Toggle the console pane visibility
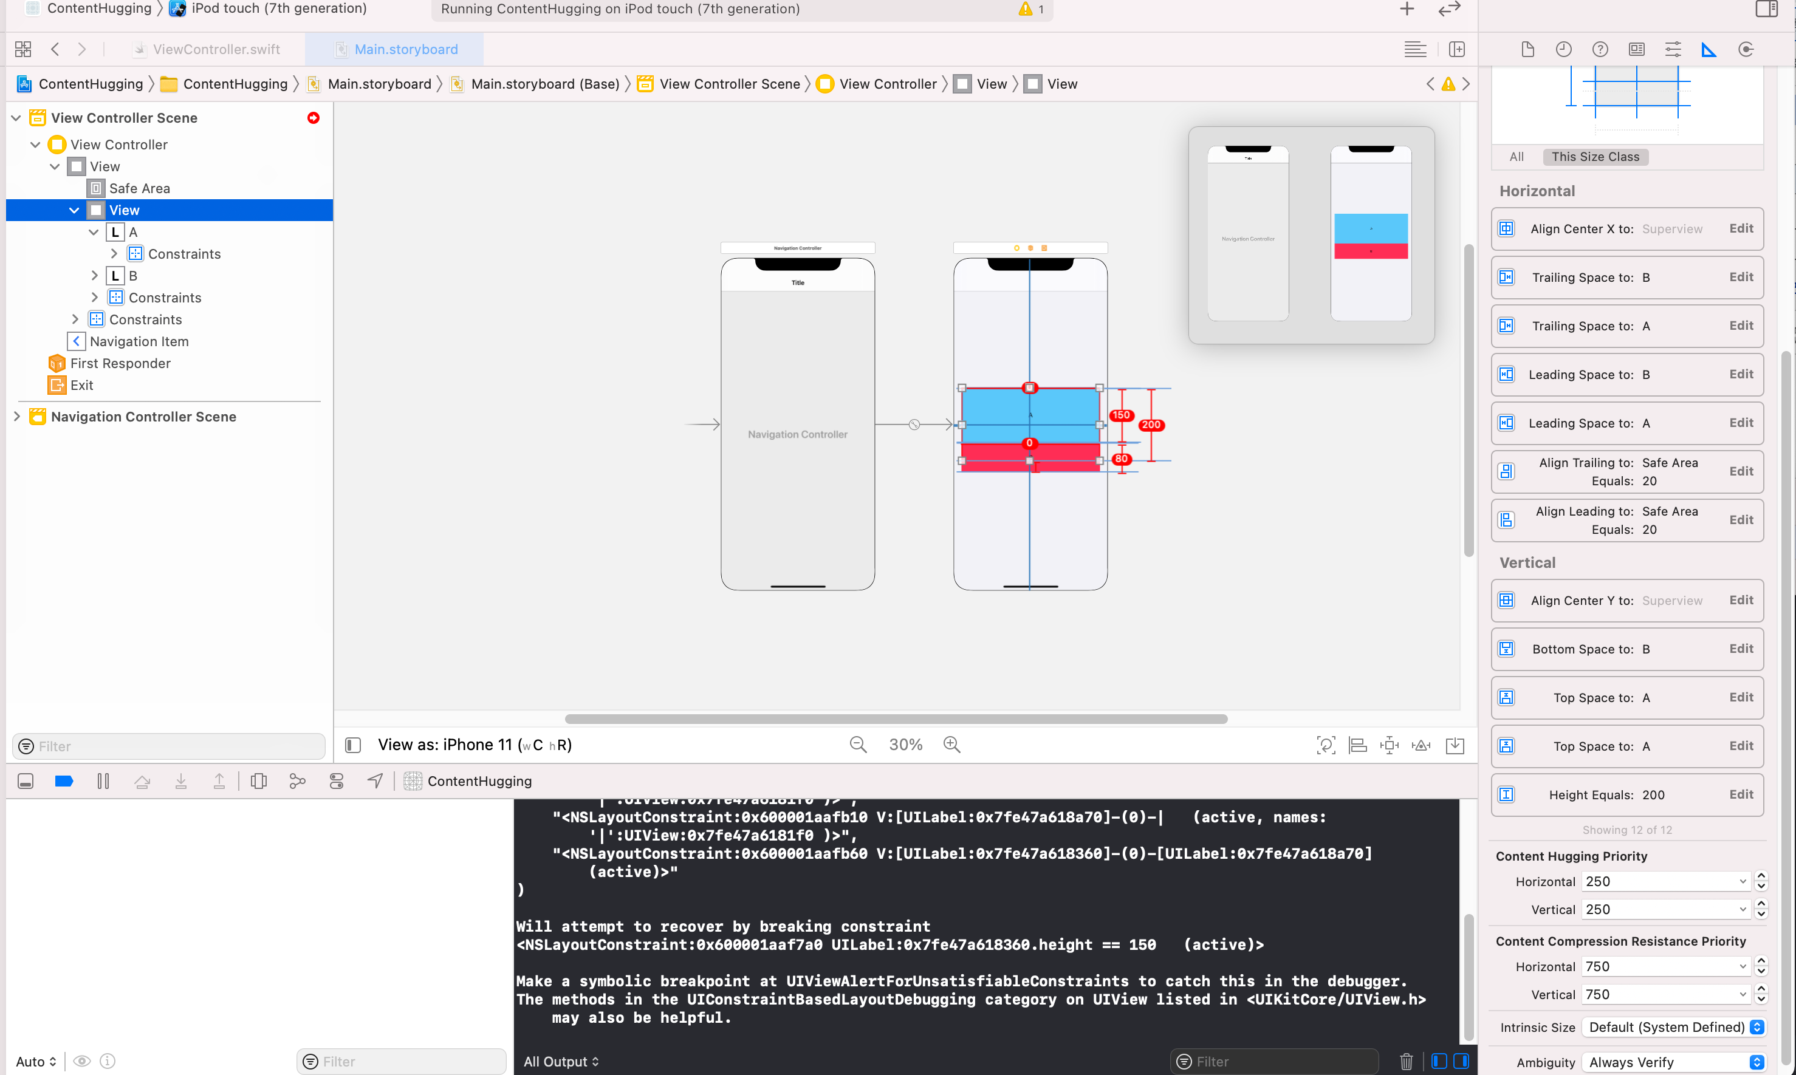This screenshot has width=1796, height=1075. click(x=1461, y=1061)
